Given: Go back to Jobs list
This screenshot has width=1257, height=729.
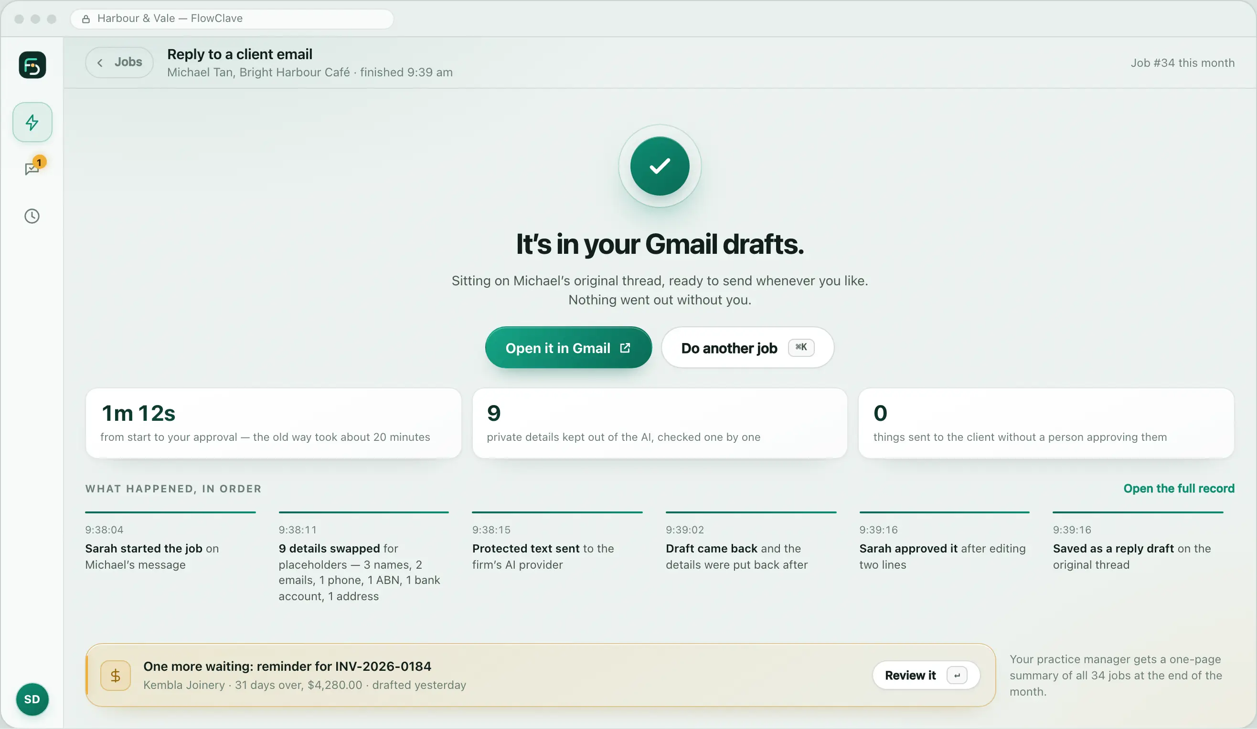Looking at the screenshot, I should click(119, 62).
